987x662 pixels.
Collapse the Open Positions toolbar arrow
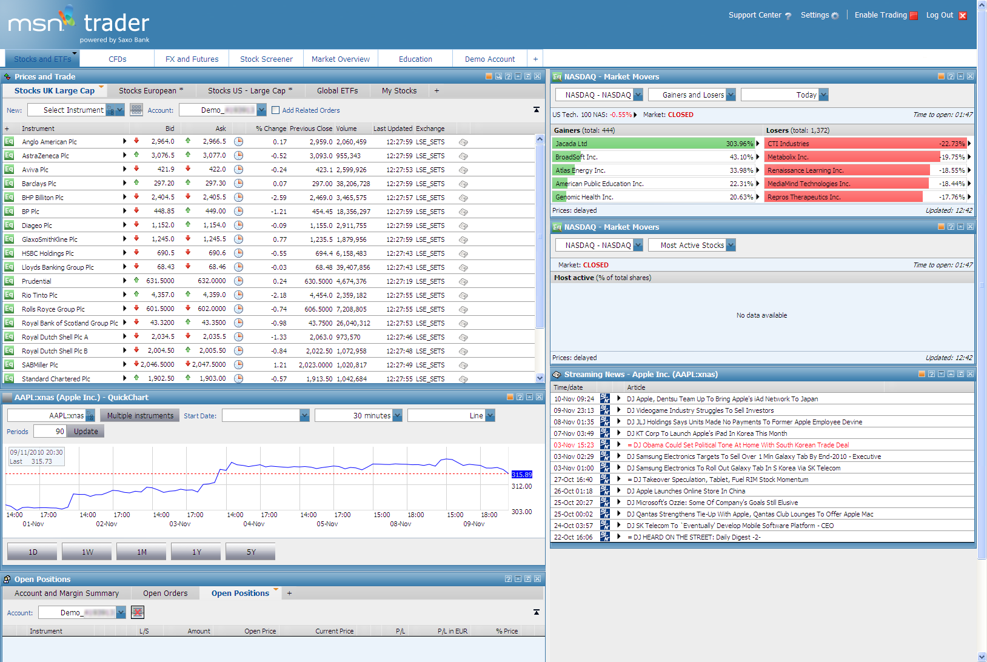[537, 612]
